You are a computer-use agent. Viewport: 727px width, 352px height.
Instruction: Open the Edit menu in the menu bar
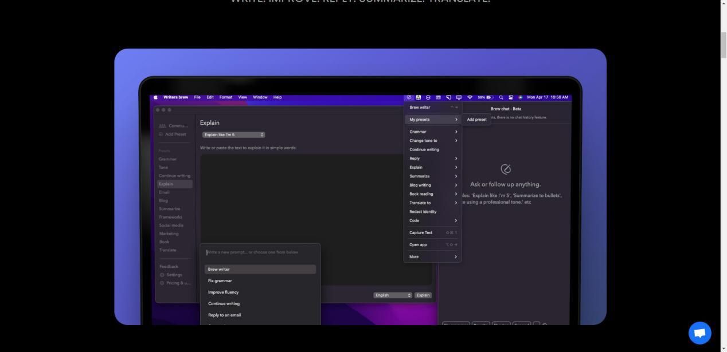[x=210, y=97]
